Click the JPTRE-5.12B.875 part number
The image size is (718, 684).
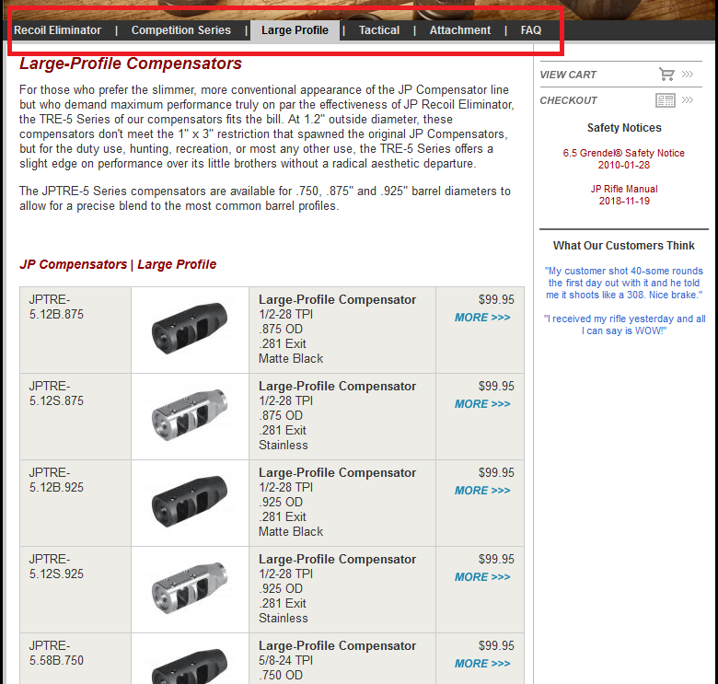[x=56, y=307]
